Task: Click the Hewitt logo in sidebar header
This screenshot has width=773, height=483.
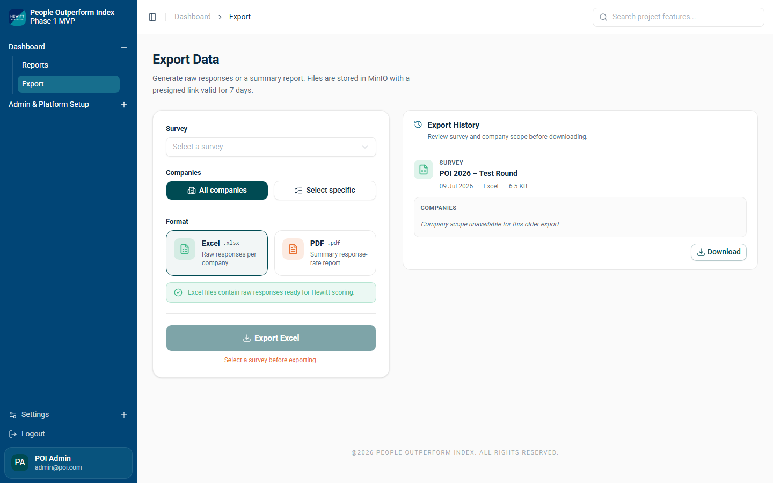Action: click(x=17, y=17)
